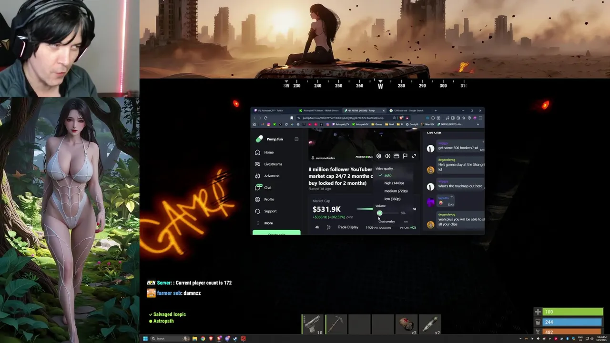Click the Windows taskbar Search box
610x343 pixels.
point(170,339)
